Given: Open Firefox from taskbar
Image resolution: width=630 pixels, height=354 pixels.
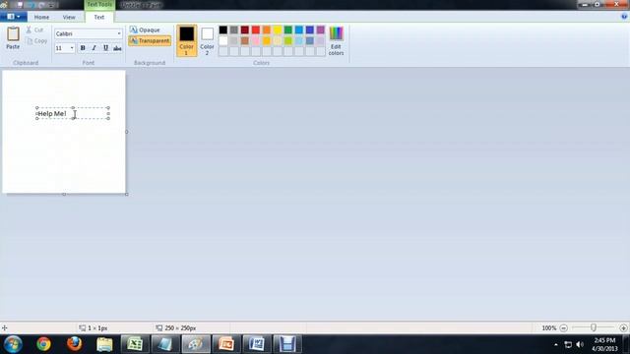Looking at the screenshot, I should pyautogui.click(x=75, y=344).
